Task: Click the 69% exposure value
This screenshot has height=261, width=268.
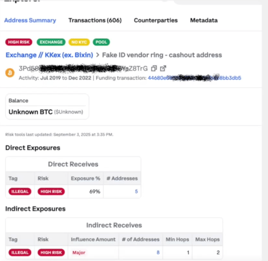Action: tap(95, 191)
